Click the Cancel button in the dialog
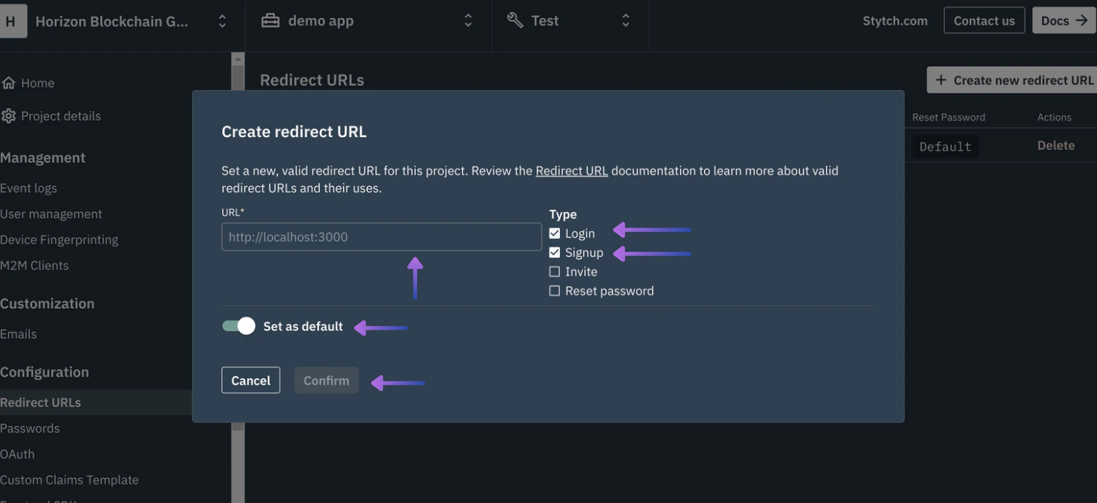 [251, 380]
